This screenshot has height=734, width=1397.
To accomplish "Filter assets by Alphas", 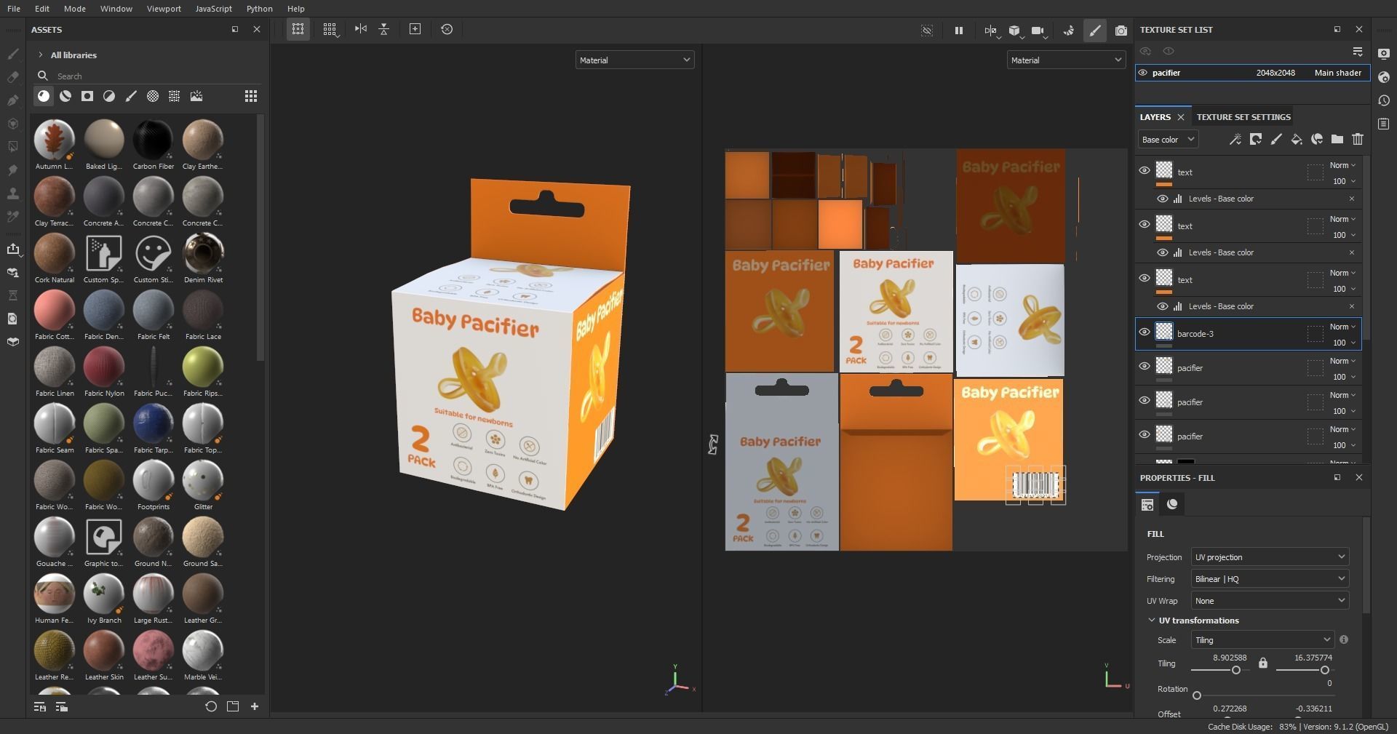I will (x=153, y=96).
